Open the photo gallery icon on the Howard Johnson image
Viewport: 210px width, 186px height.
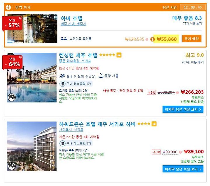click(x=12, y=166)
